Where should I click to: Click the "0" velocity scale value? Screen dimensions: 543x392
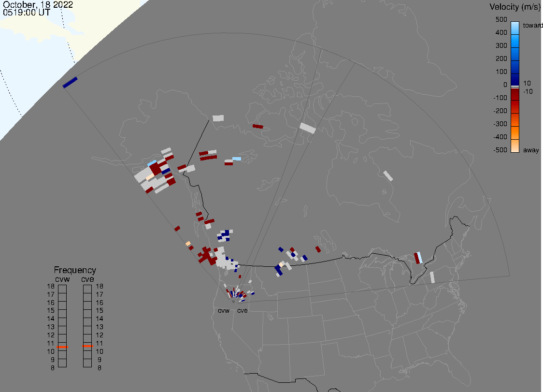pyautogui.click(x=505, y=85)
